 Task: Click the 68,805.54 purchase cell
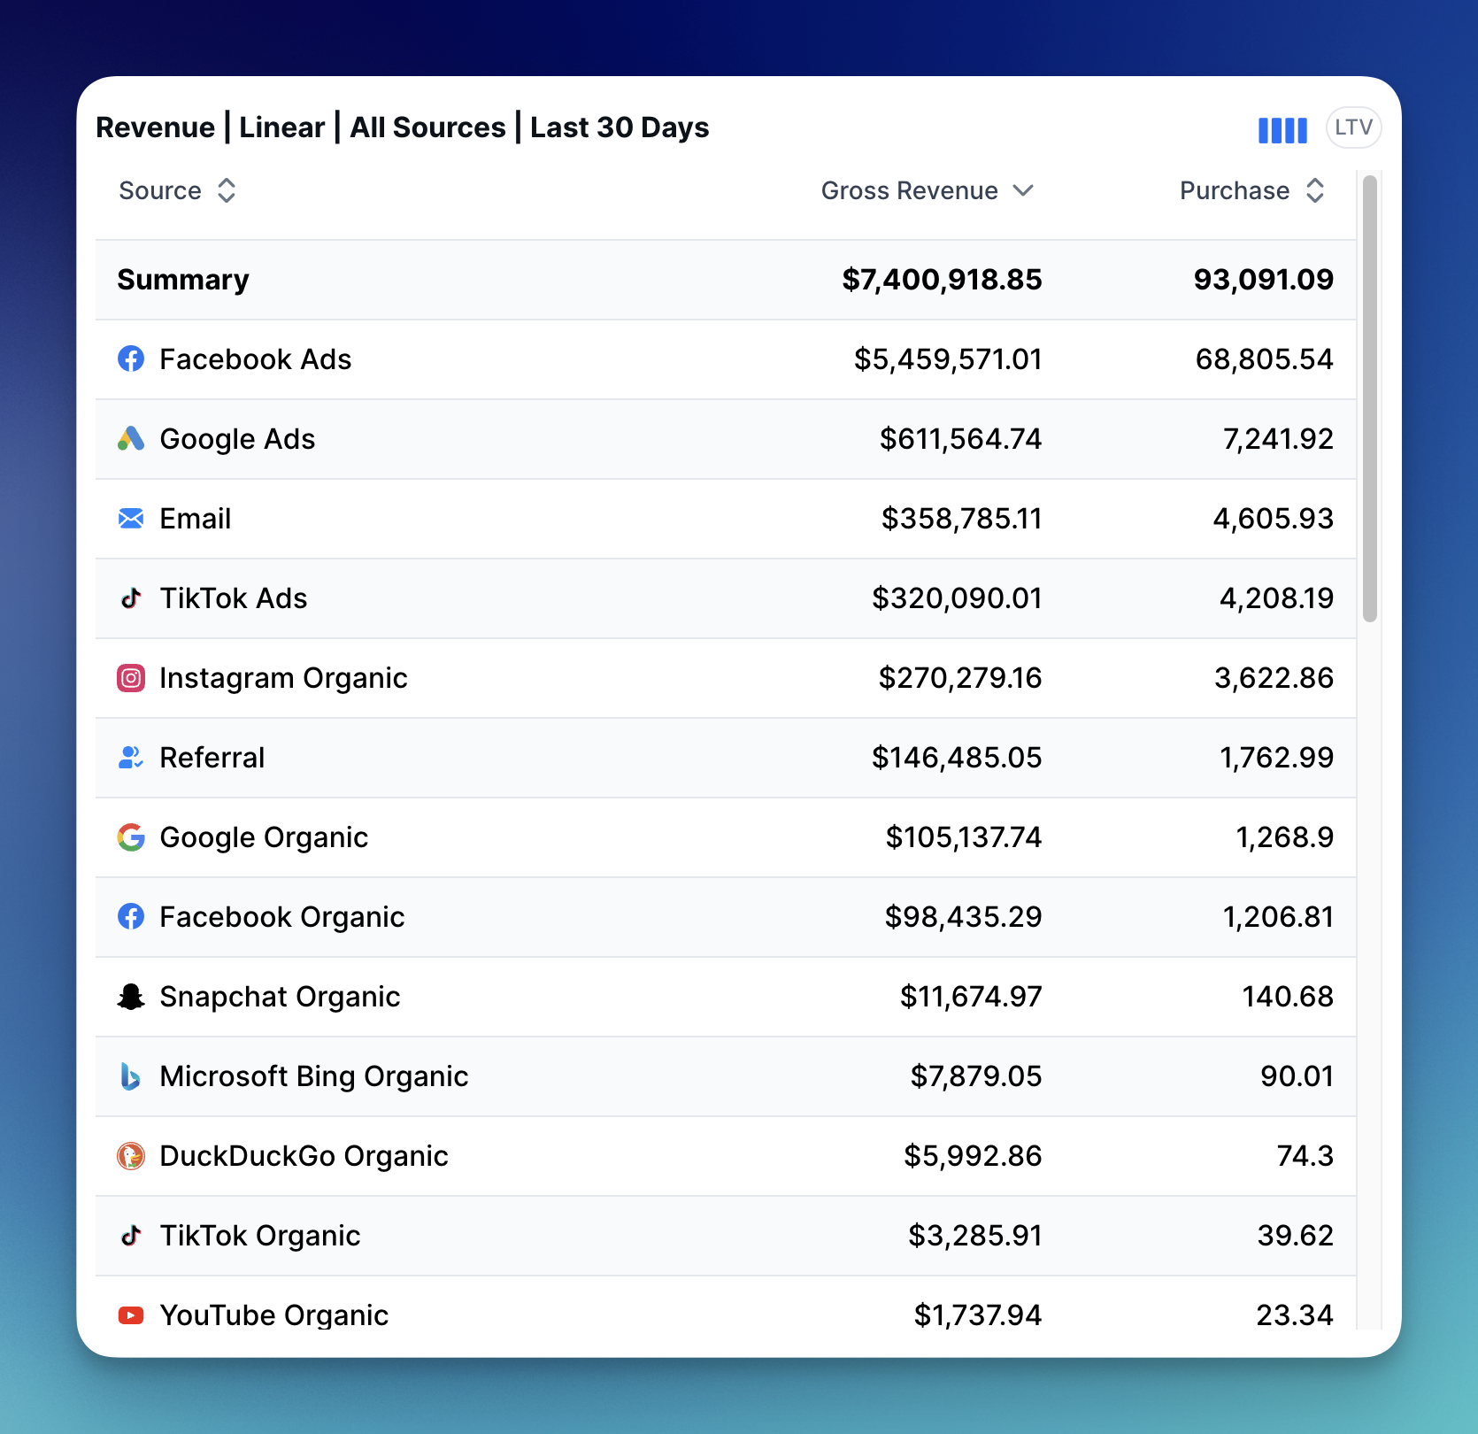(x=1264, y=359)
